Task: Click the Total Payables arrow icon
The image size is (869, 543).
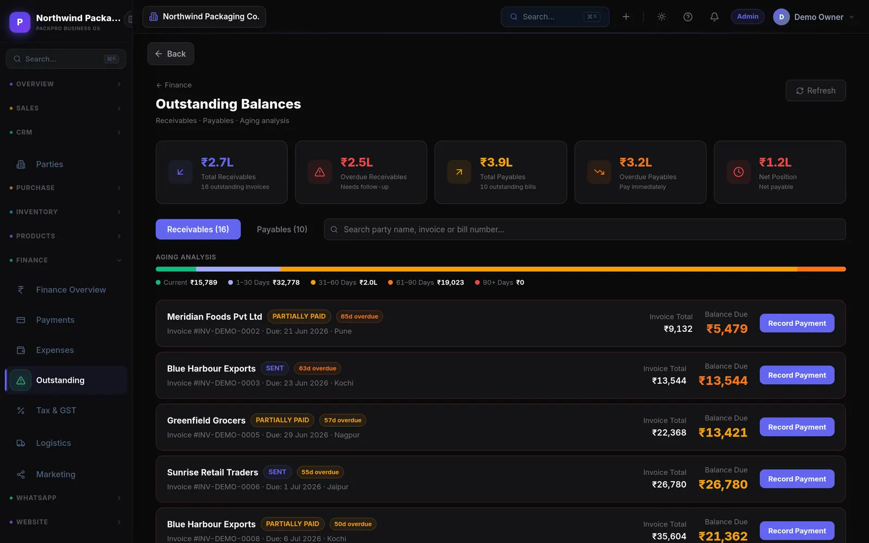Action: 459,172
